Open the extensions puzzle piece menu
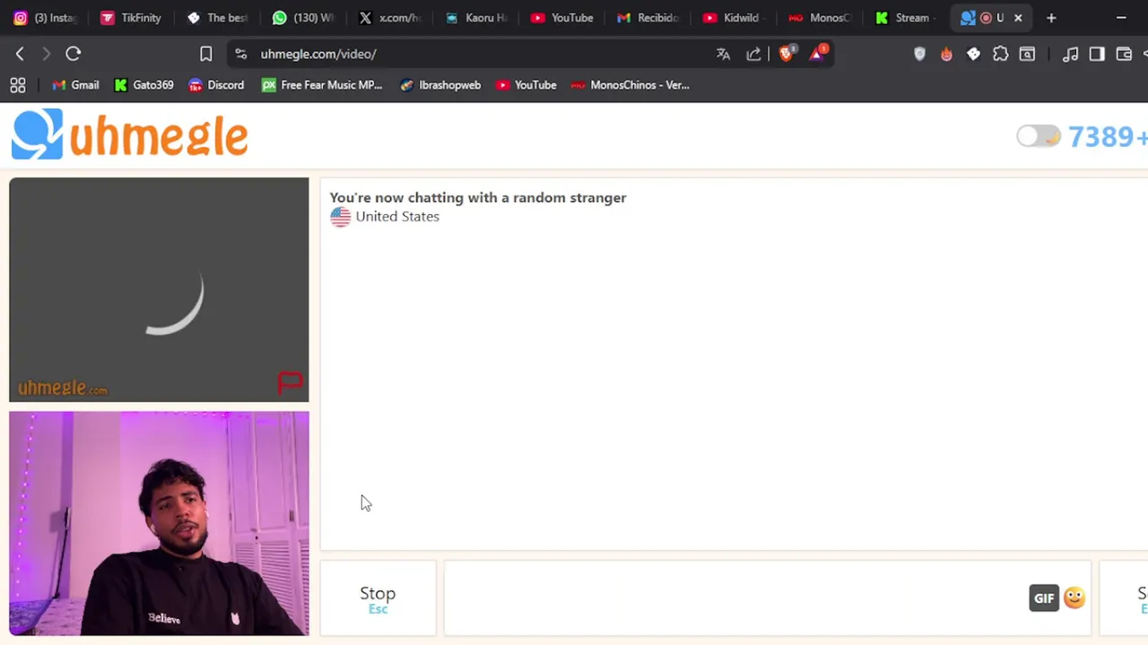This screenshot has width=1148, height=645. click(1001, 54)
